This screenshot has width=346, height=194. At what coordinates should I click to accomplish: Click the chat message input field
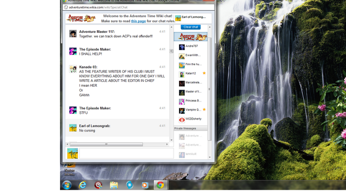click(x=127, y=154)
